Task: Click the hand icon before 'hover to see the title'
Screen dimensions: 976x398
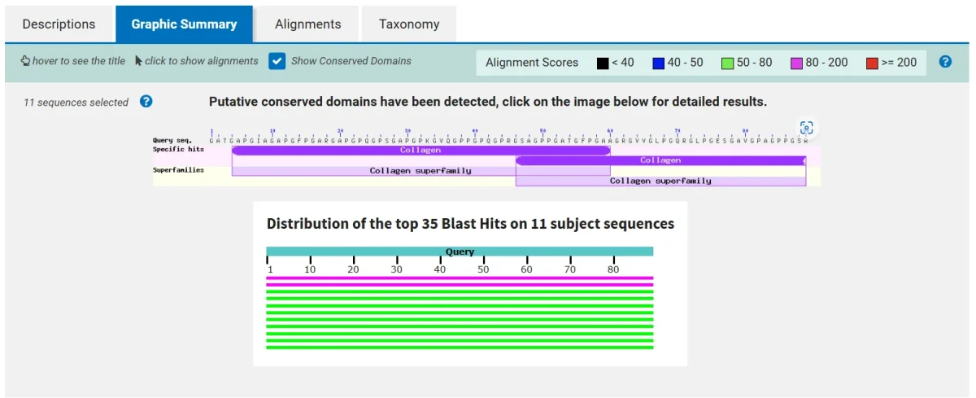Action: (x=25, y=61)
